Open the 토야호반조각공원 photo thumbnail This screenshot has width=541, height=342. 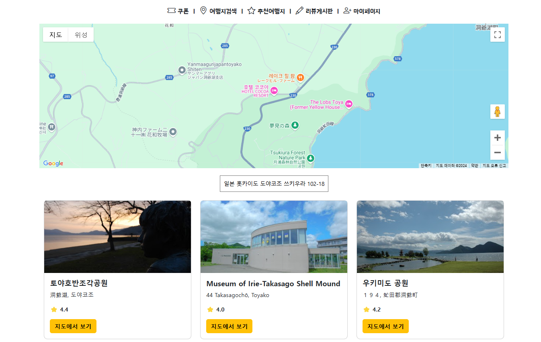[x=117, y=237]
